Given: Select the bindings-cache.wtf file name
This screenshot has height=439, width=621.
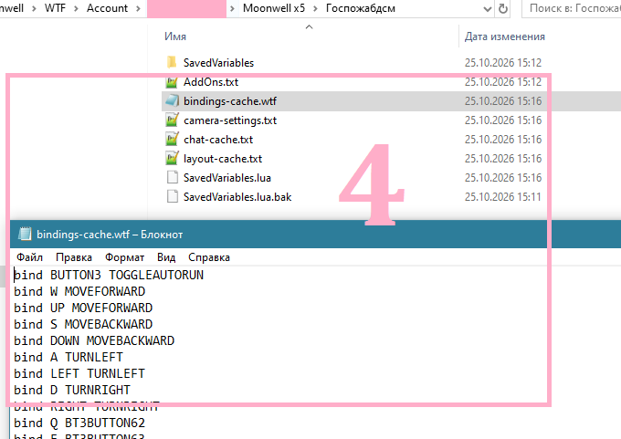Looking at the screenshot, I should click(x=230, y=101).
